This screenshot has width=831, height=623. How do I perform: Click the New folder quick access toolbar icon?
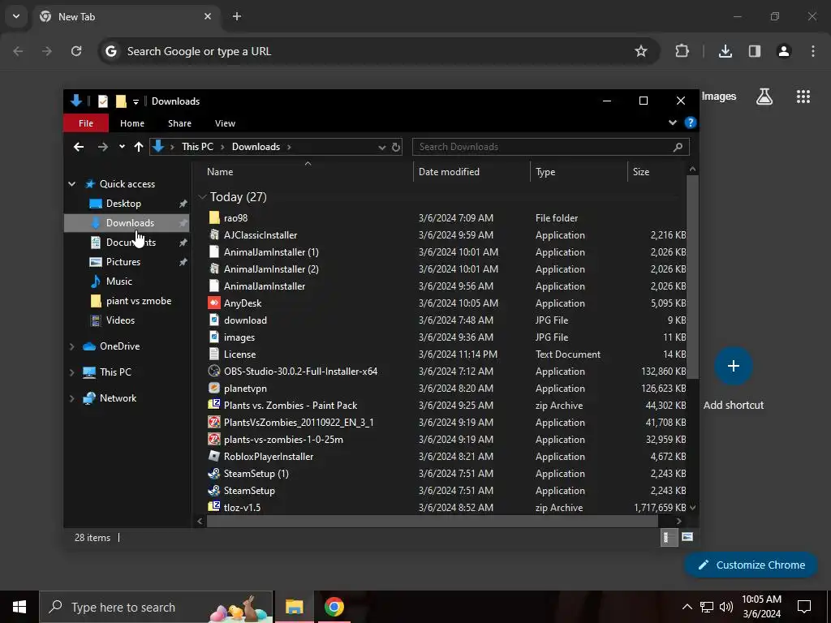pyautogui.click(x=121, y=101)
